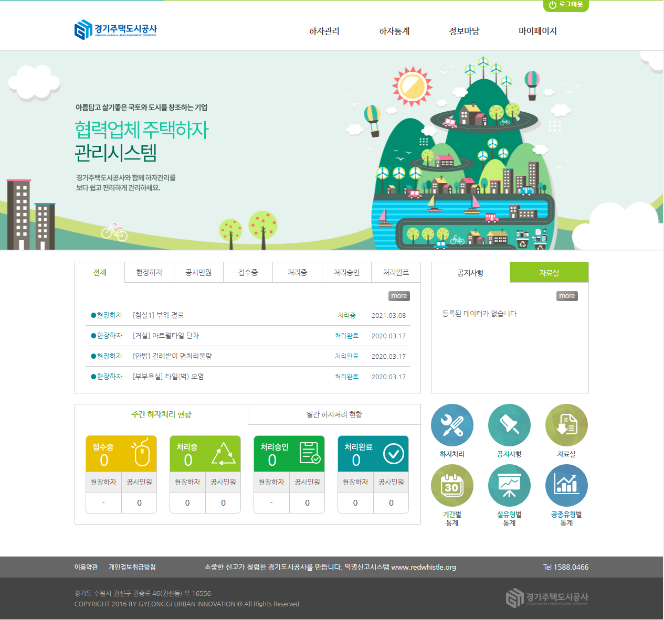Click the 경기주택도시공사 header logo

(x=116, y=30)
